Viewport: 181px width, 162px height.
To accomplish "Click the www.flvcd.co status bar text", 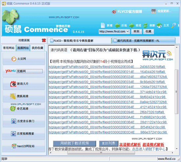I will click(x=167, y=159).
